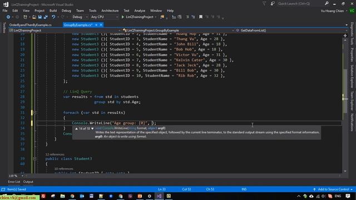The height and width of the screenshot is (200, 356).
Task: Open Windows action center notification icon
Action: click(x=348, y=196)
